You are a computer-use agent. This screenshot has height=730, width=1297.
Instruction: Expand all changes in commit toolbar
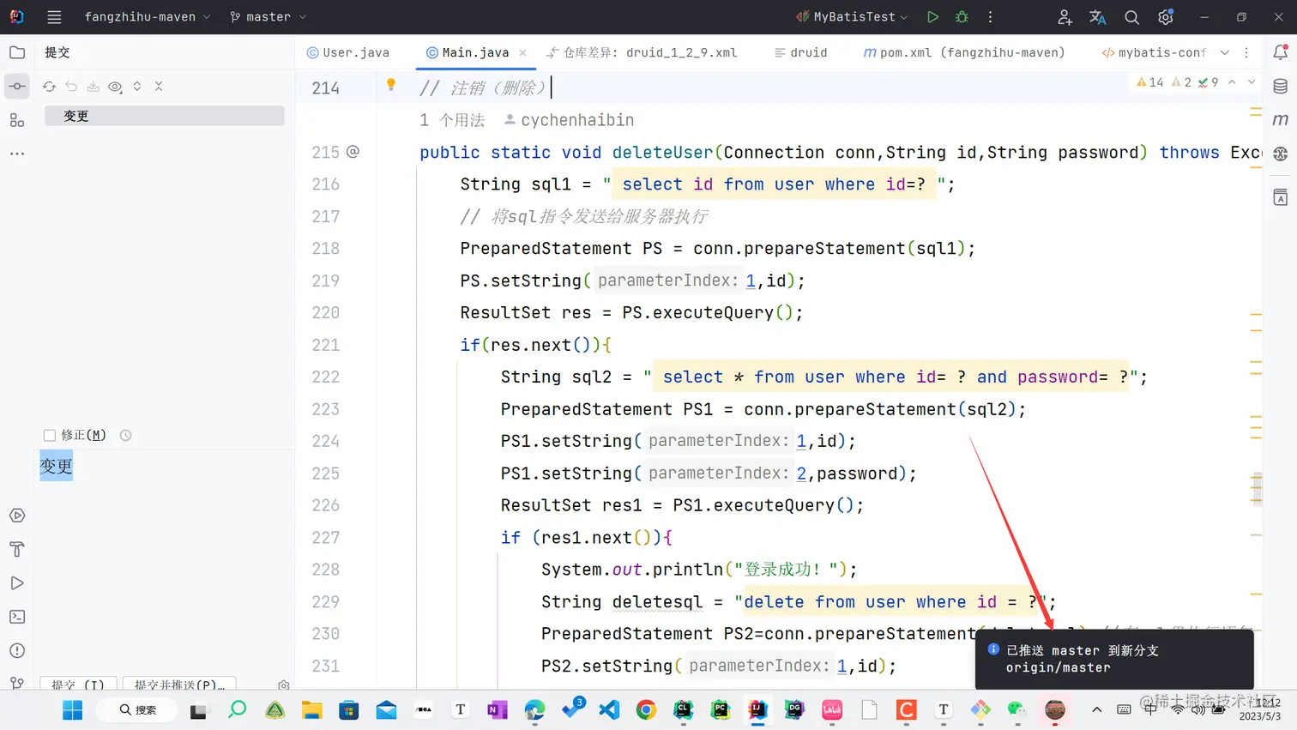pyautogui.click(x=137, y=87)
